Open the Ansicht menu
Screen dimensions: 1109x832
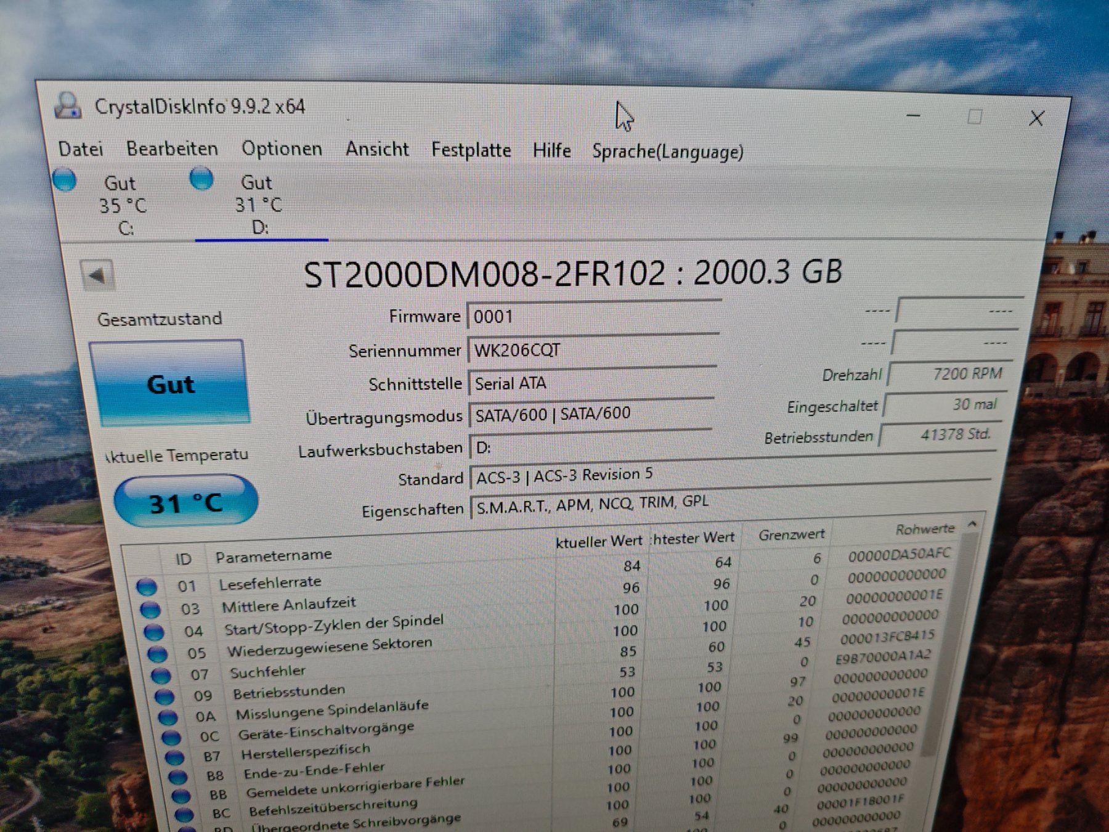[377, 149]
